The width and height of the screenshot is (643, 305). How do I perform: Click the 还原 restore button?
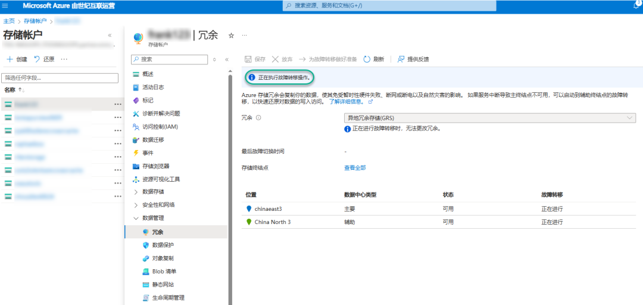(44, 59)
